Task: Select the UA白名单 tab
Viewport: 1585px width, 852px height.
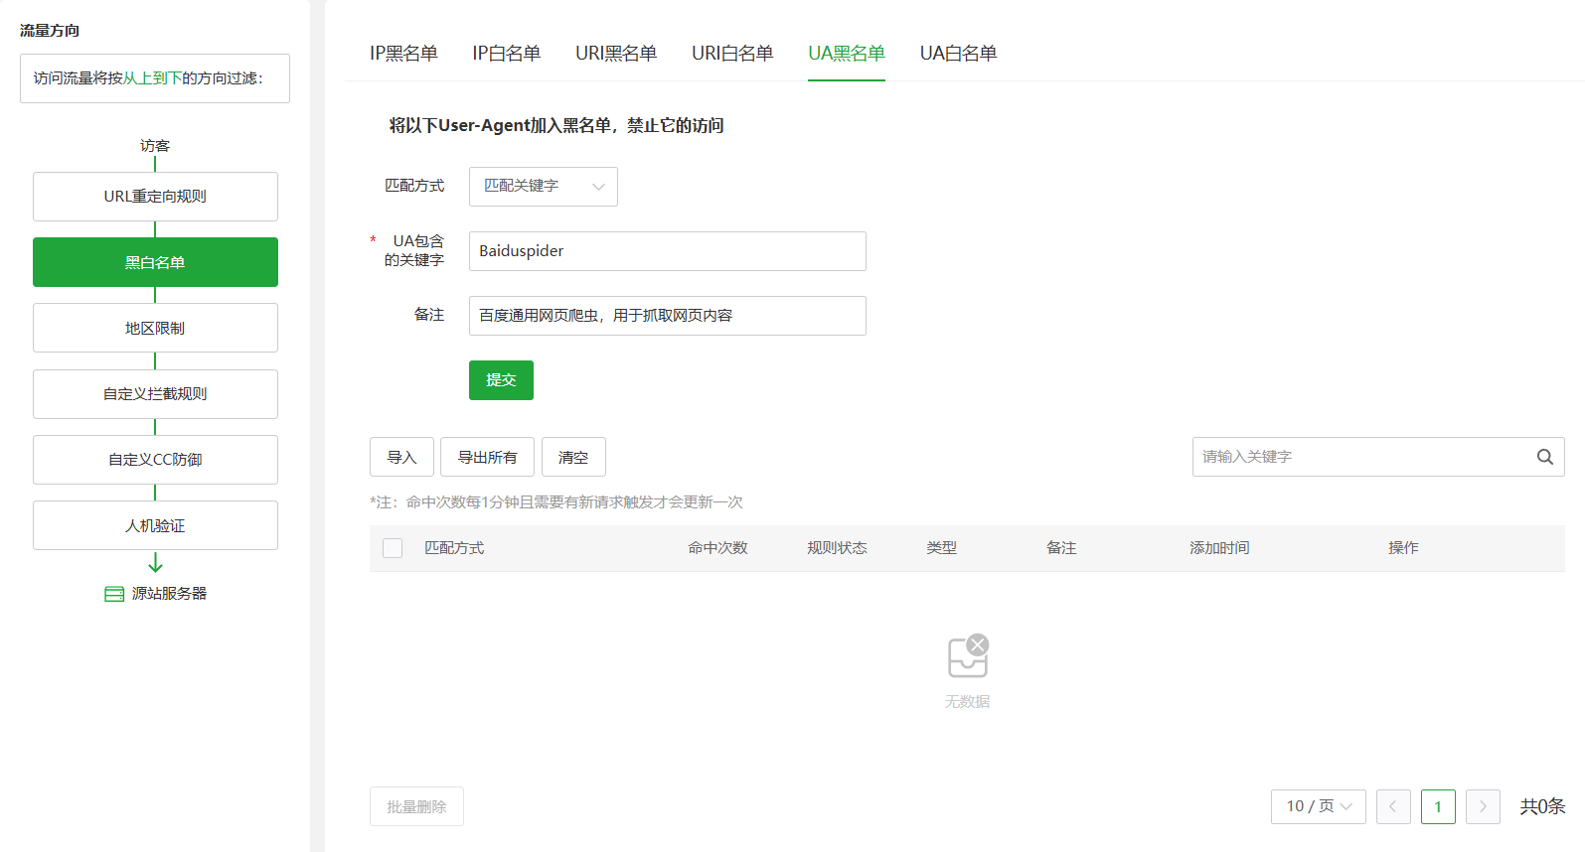Action: [958, 54]
